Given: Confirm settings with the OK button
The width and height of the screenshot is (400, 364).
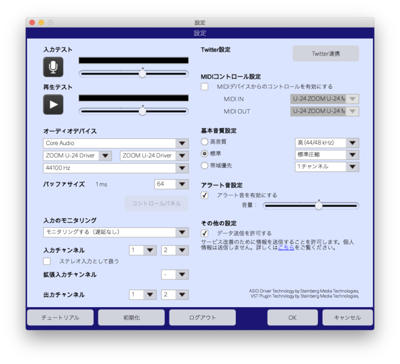Looking at the screenshot, I should [293, 318].
